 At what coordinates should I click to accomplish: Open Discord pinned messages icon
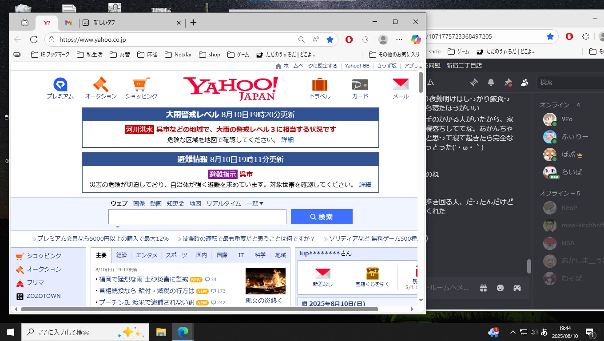coord(508,82)
